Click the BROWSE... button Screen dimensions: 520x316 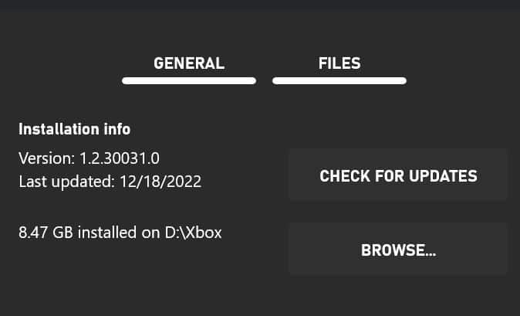coord(398,250)
